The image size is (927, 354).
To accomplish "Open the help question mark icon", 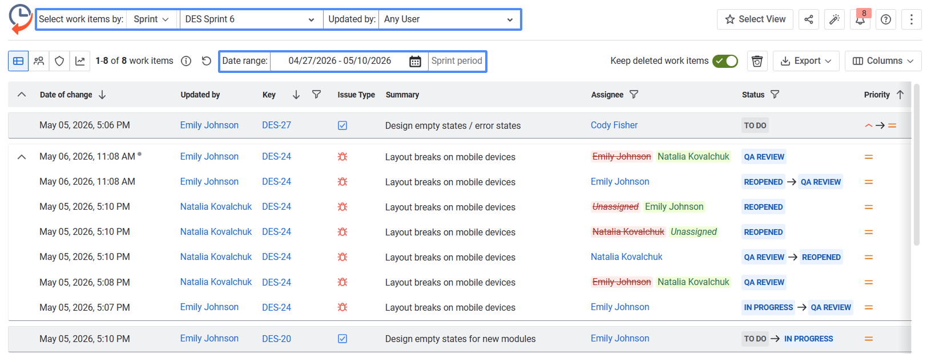I will 886,19.
